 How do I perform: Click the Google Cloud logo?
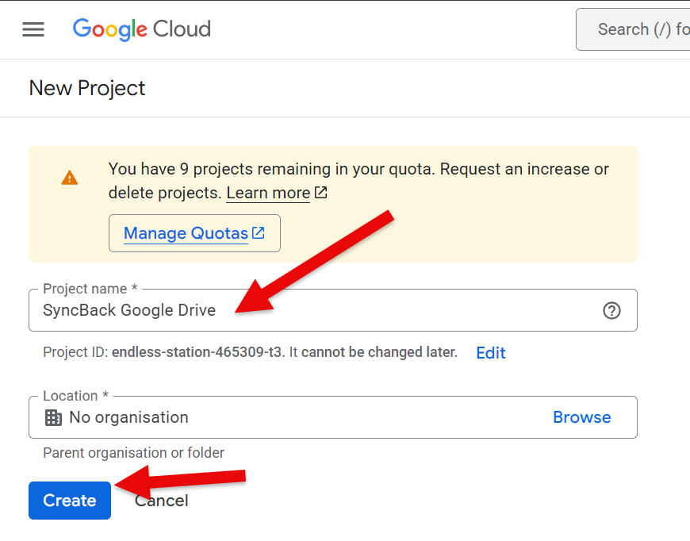point(142,29)
